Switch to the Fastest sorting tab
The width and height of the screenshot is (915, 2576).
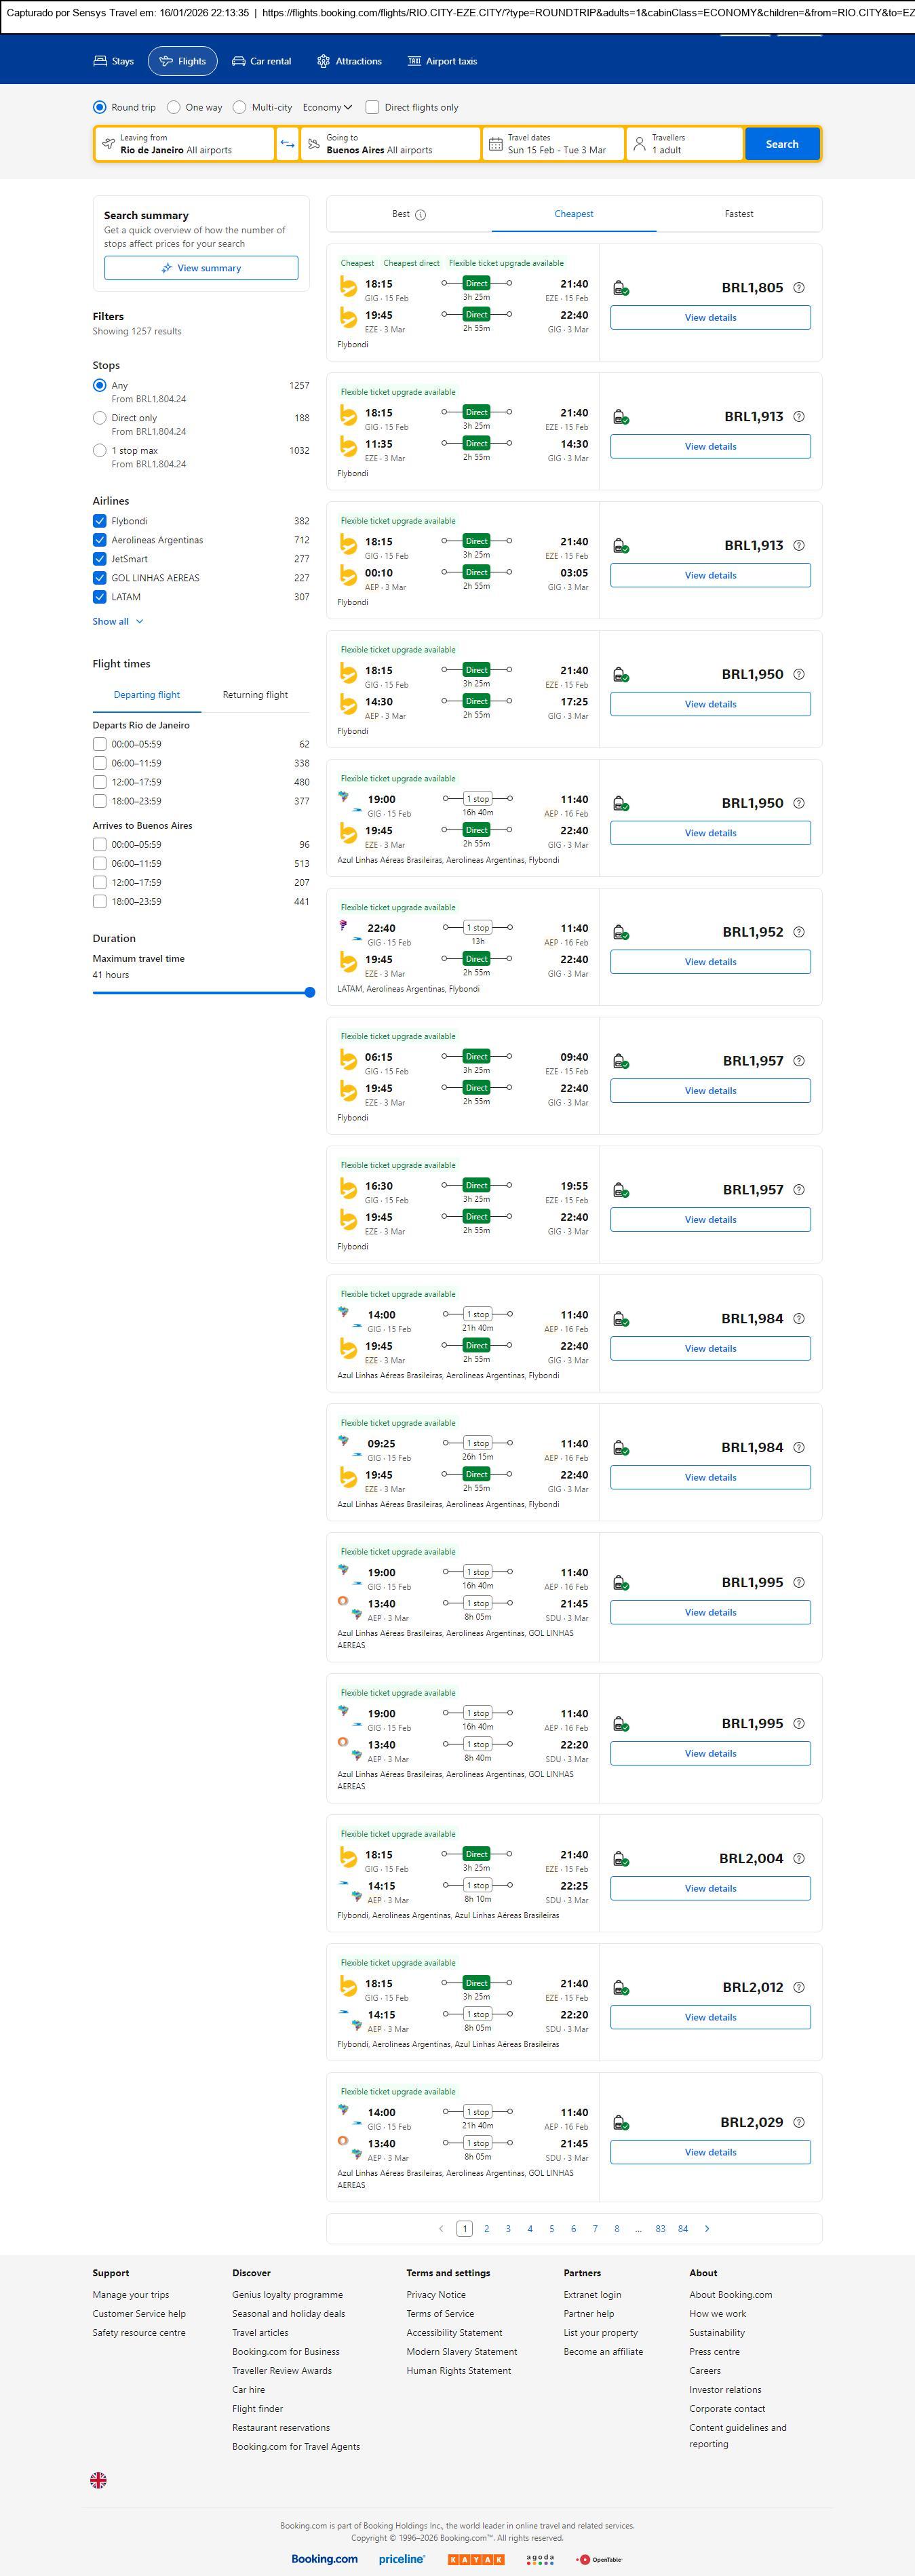coord(738,214)
